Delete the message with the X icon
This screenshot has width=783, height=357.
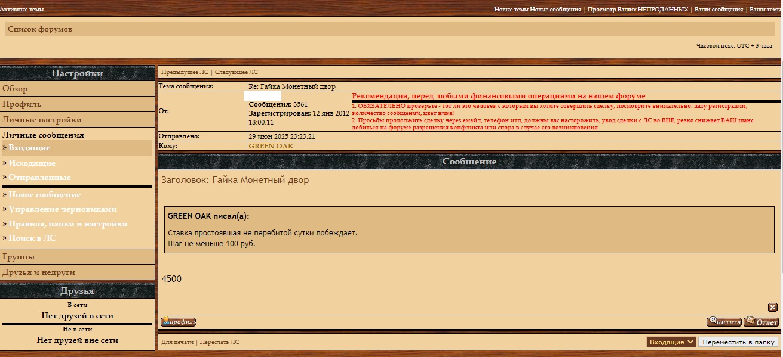[772, 308]
